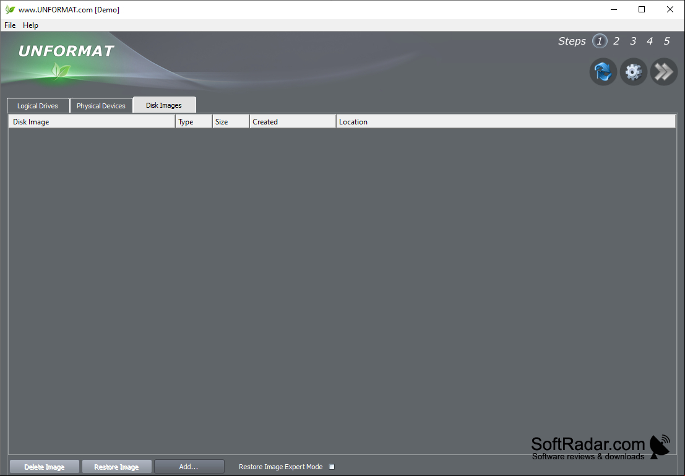The width and height of the screenshot is (685, 476).
Task: Sort by the Created column header
Action: click(x=293, y=121)
